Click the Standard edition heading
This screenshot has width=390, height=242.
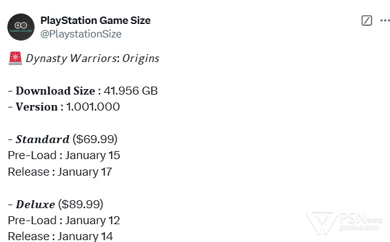[43, 139]
